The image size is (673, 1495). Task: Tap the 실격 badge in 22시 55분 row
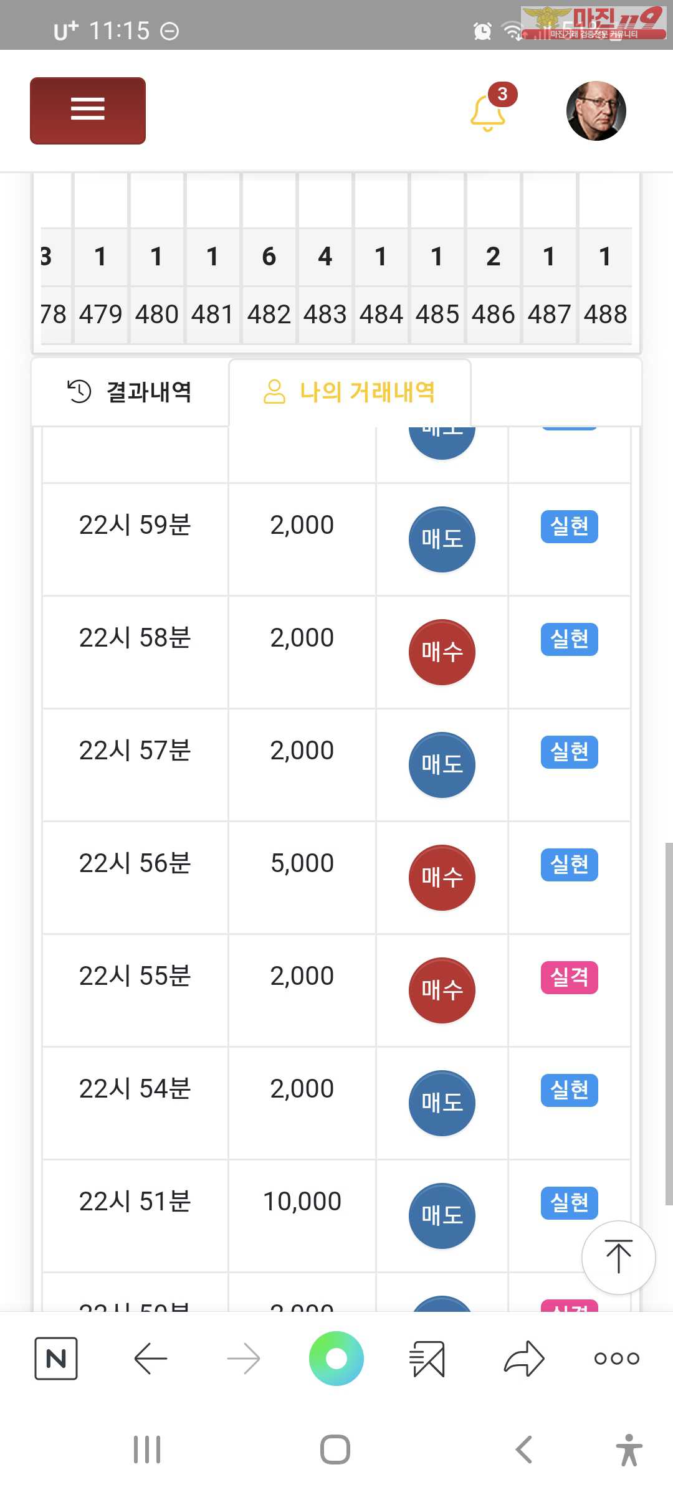point(570,977)
